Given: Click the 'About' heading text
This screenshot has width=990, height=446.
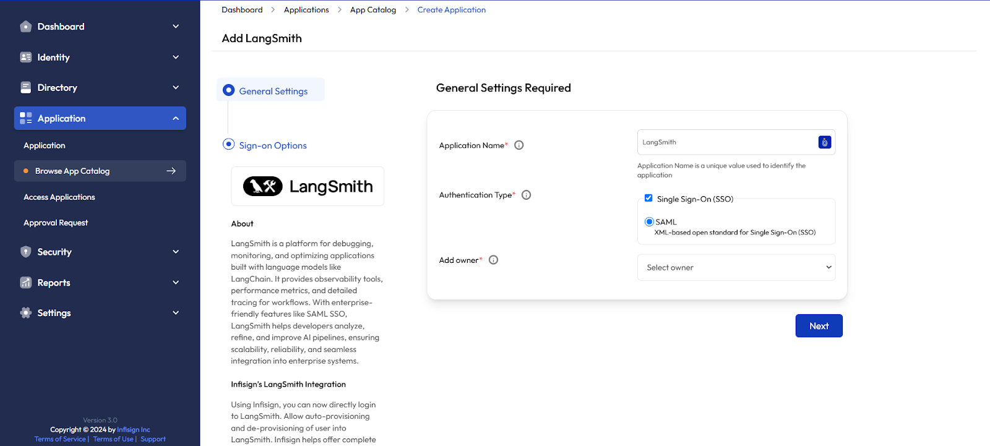Looking at the screenshot, I should click(242, 224).
